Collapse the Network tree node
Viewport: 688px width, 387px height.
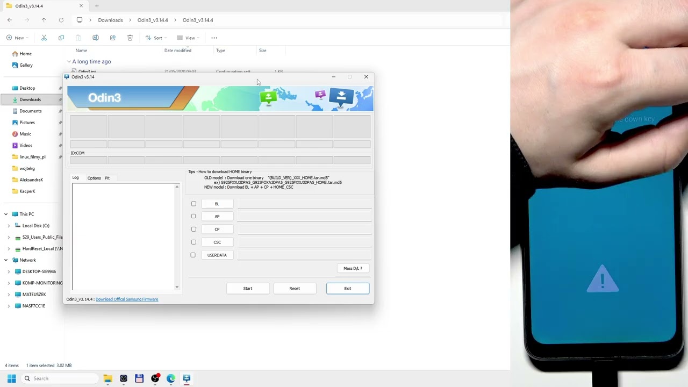point(6,260)
